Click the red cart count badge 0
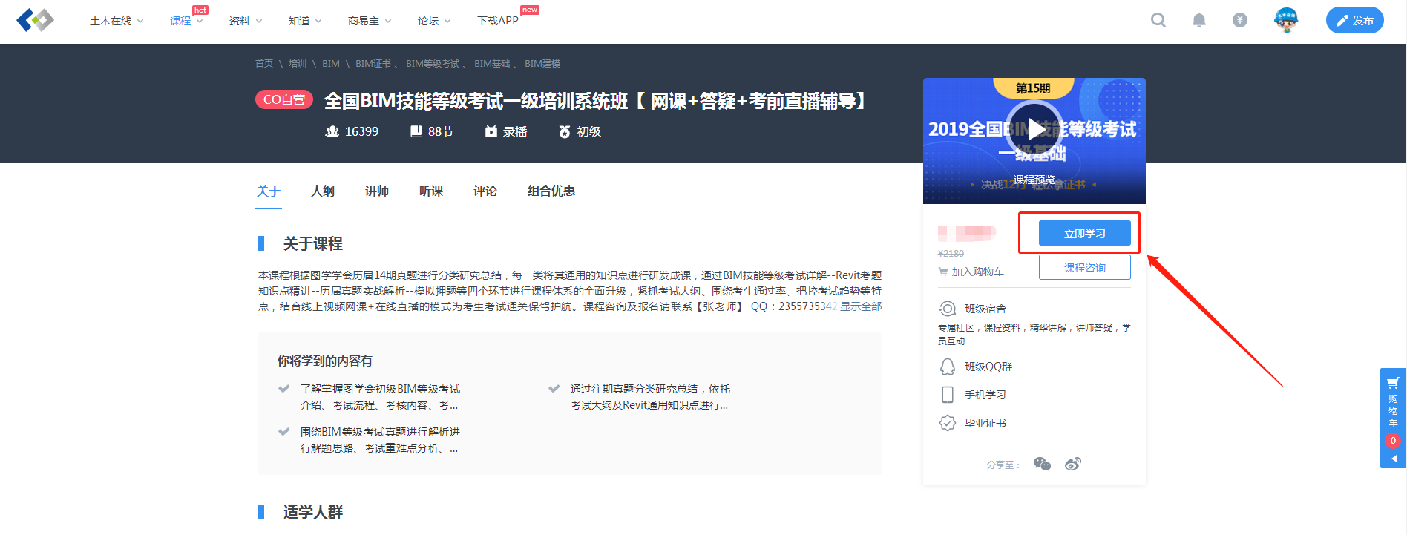The image size is (1407, 535). (x=1393, y=441)
